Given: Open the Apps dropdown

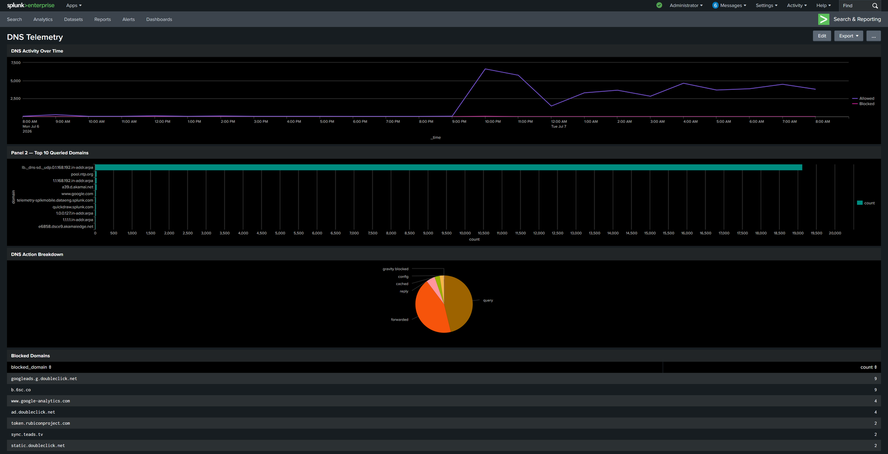Looking at the screenshot, I should coord(74,5).
